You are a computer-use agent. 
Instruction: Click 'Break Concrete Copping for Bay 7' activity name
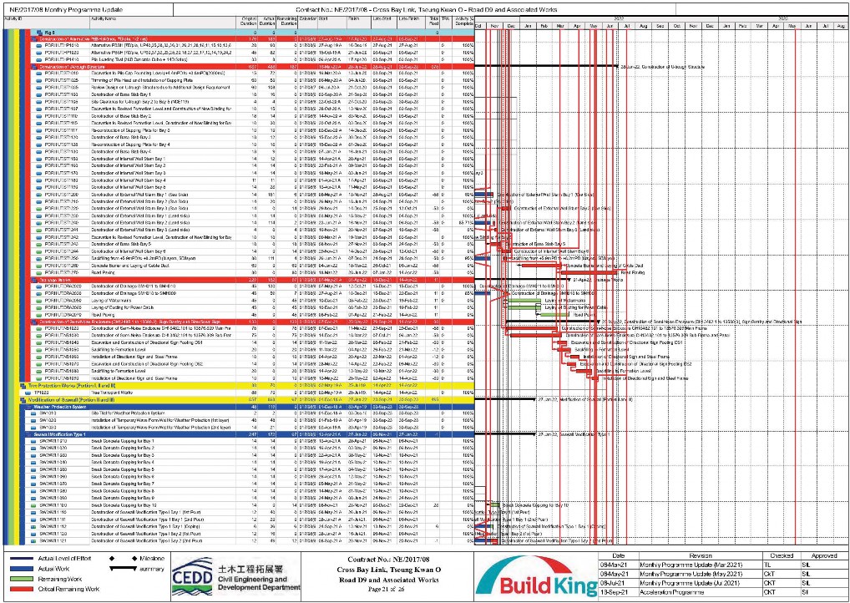point(123,484)
